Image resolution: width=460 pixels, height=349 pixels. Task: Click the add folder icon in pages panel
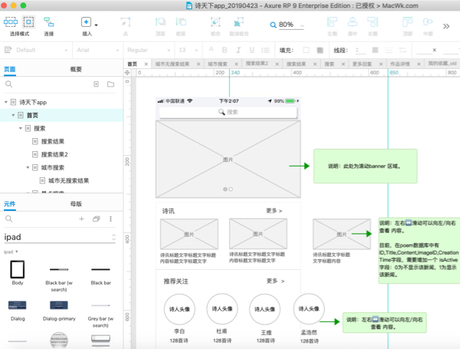click(110, 84)
